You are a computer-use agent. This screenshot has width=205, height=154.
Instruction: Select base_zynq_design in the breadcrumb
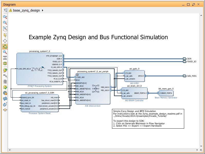point(26,11)
